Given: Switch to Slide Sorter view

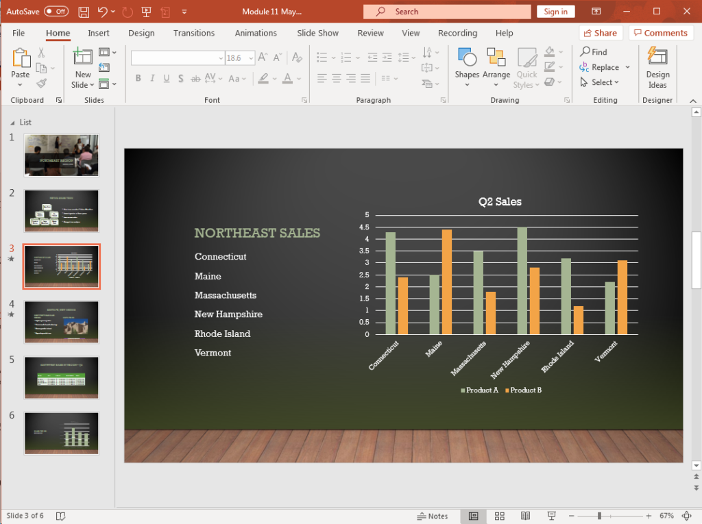Looking at the screenshot, I should (x=499, y=516).
